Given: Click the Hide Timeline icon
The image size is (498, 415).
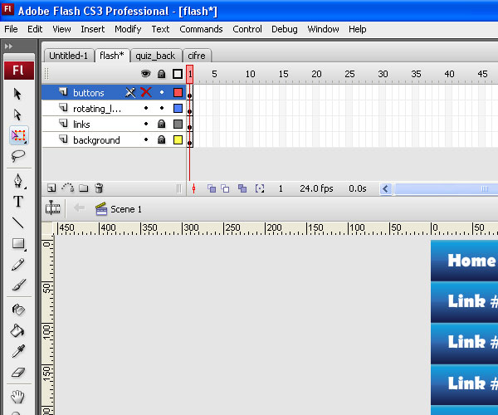Looking at the screenshot, I should (x=53, y=208).
